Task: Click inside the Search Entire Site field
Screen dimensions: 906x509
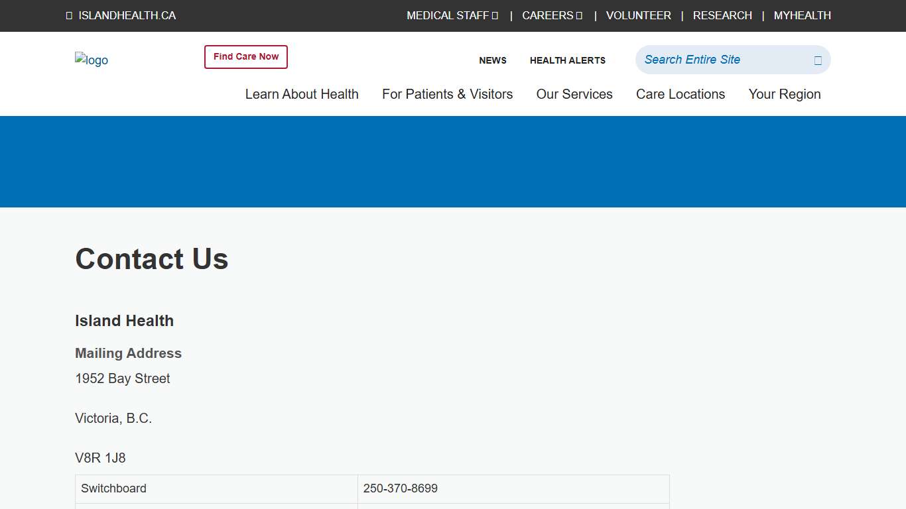Action: click(x=710, y=60)
